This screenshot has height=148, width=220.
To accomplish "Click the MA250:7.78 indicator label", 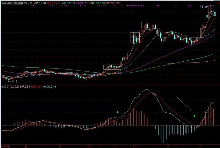I will pos(113,3).
